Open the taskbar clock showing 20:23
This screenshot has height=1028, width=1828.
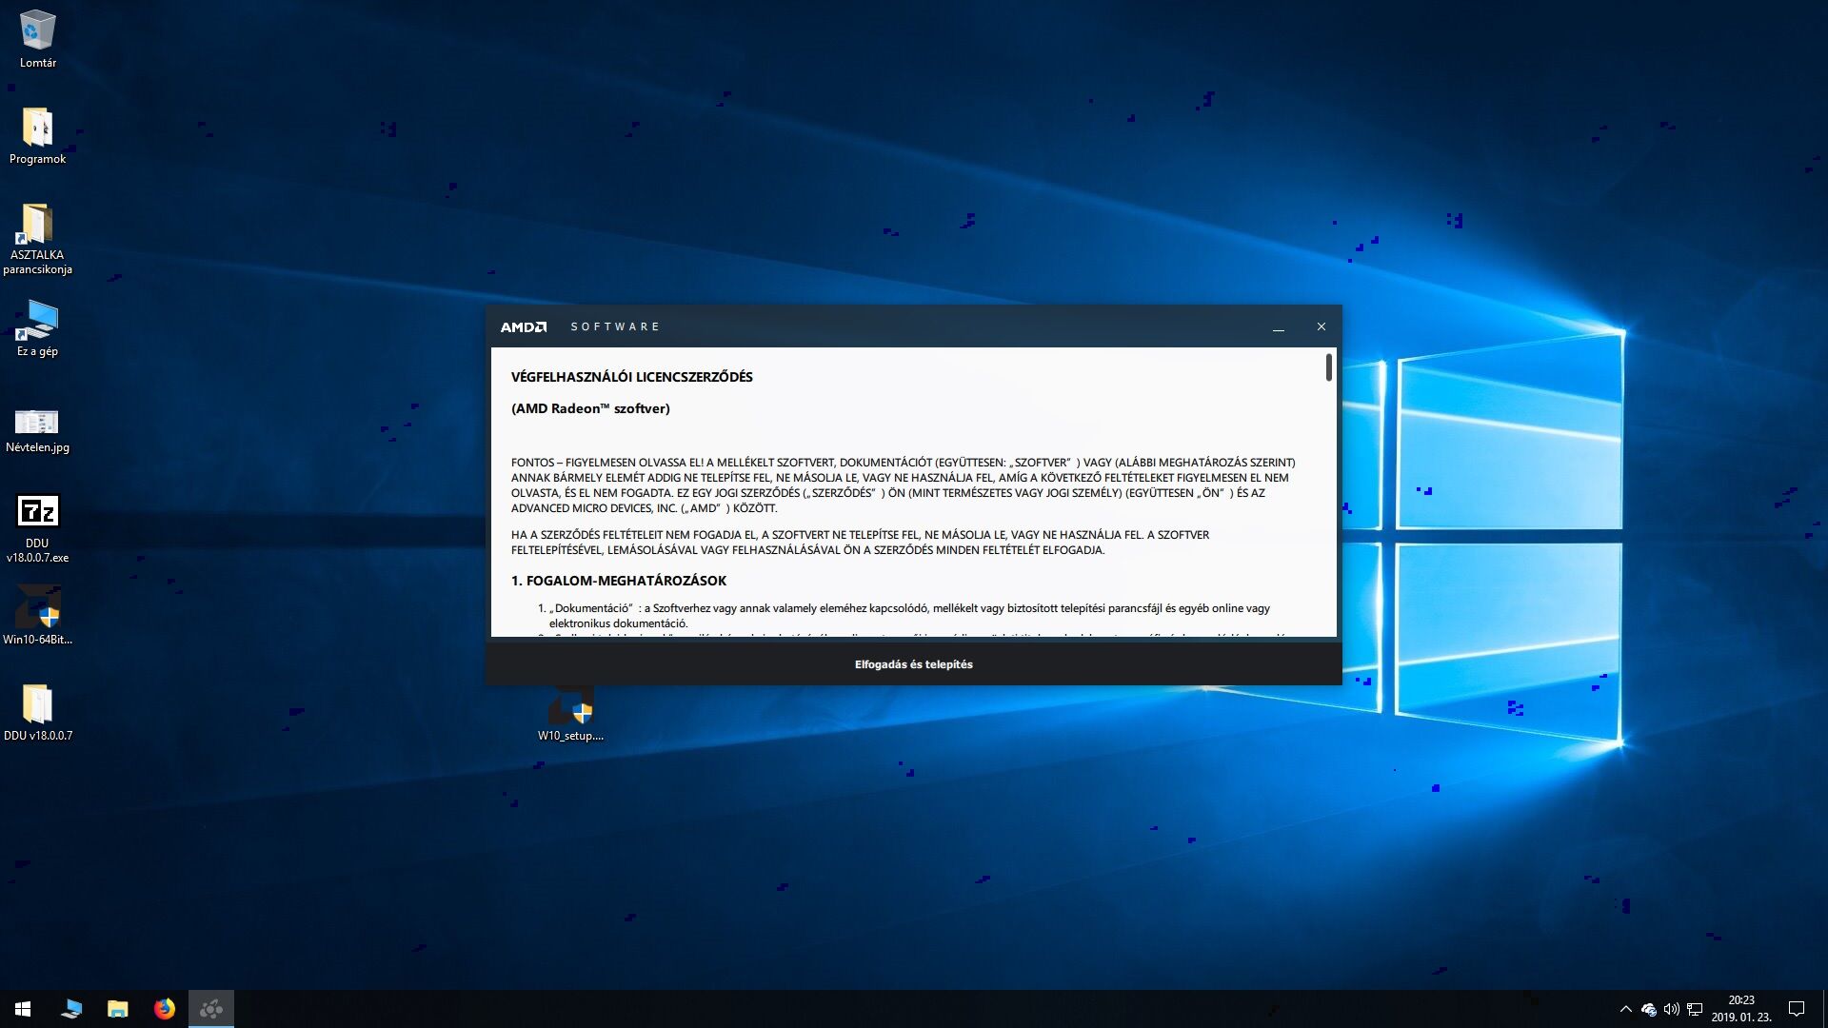(1741, 1009)
